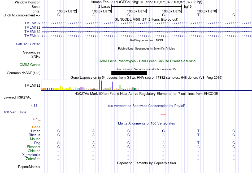The height and width of the screenshot is (173, 252).
Task: Open the fourth TMEM182 GENCODE transcript label
Action: click(x=32, y=36)
